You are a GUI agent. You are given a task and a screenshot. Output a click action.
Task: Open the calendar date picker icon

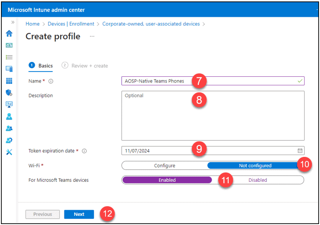pyautogui.click(x=300, y=151)
